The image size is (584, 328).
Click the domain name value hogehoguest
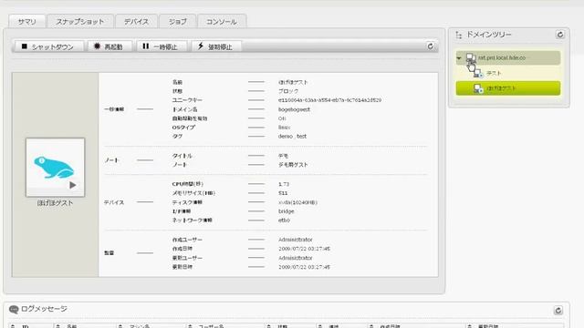[x=294, y=109]
